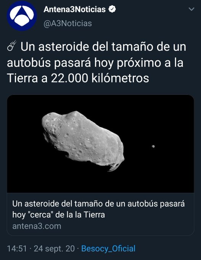Click the large gray asteroid in the image
The image size is (201, 260).
pyautogui.click(x=83, y=141)
